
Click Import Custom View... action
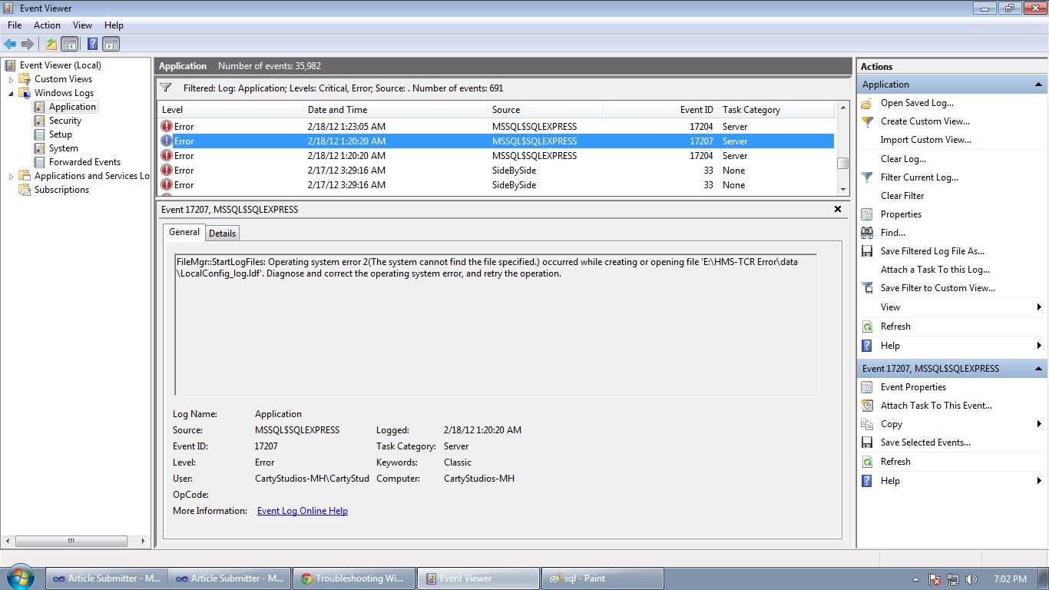click(x=926, y=140)
